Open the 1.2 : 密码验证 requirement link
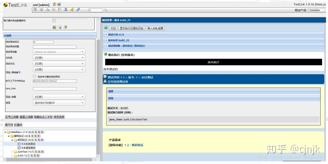 [134, 145]
